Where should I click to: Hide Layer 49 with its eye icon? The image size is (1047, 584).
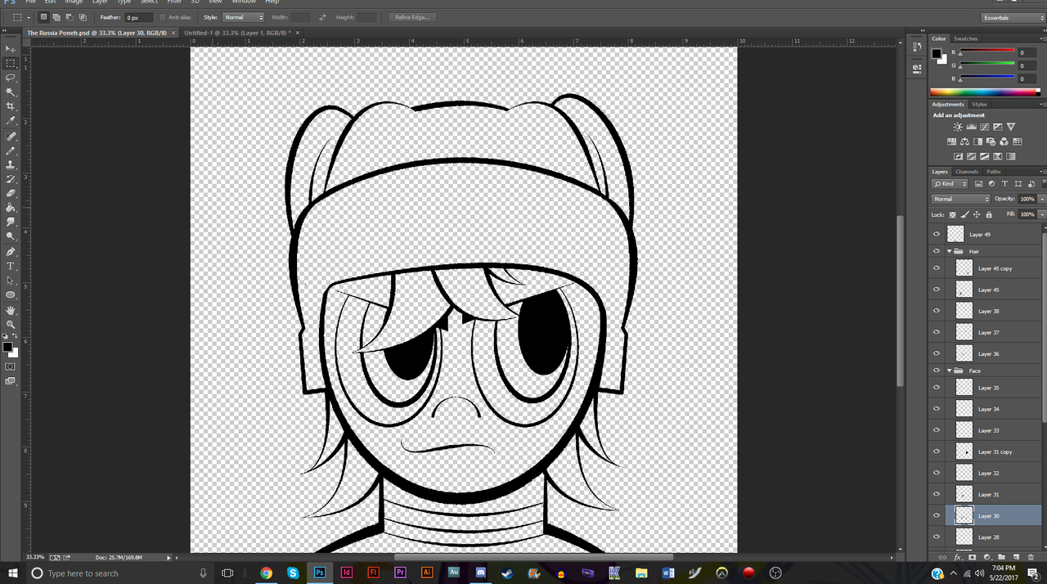937,234
